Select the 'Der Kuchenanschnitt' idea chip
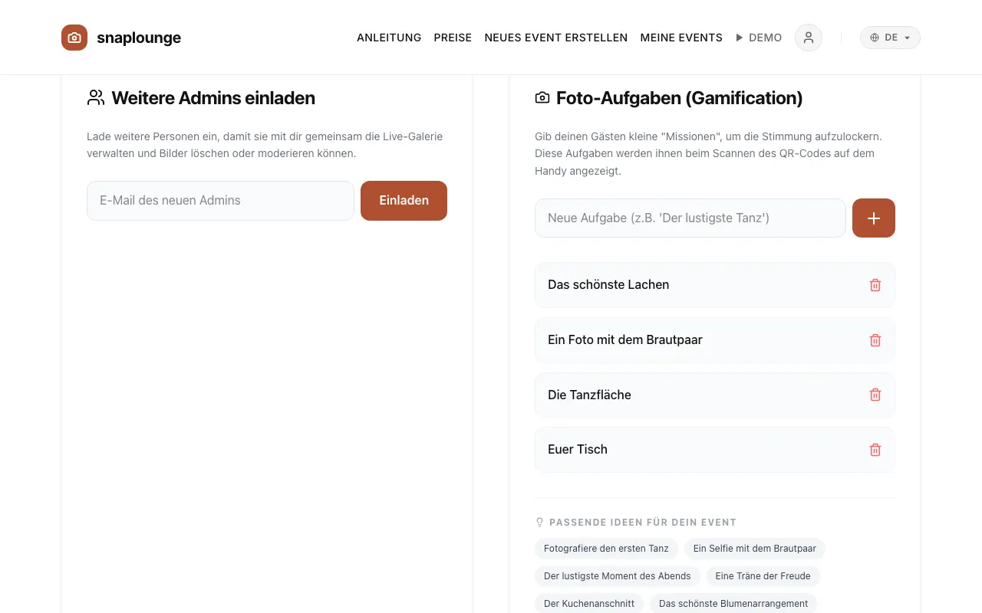The image size is (982, 613). click(x=589, y=604)
